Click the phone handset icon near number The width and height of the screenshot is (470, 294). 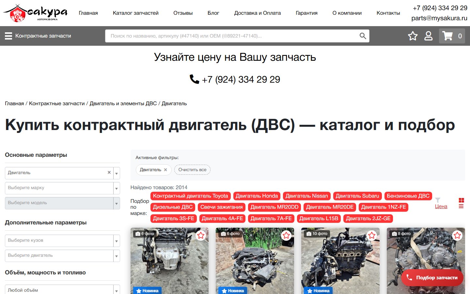195,79
